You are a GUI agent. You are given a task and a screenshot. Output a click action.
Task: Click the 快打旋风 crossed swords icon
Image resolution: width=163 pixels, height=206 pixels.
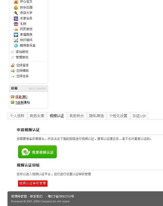[16, 40]
